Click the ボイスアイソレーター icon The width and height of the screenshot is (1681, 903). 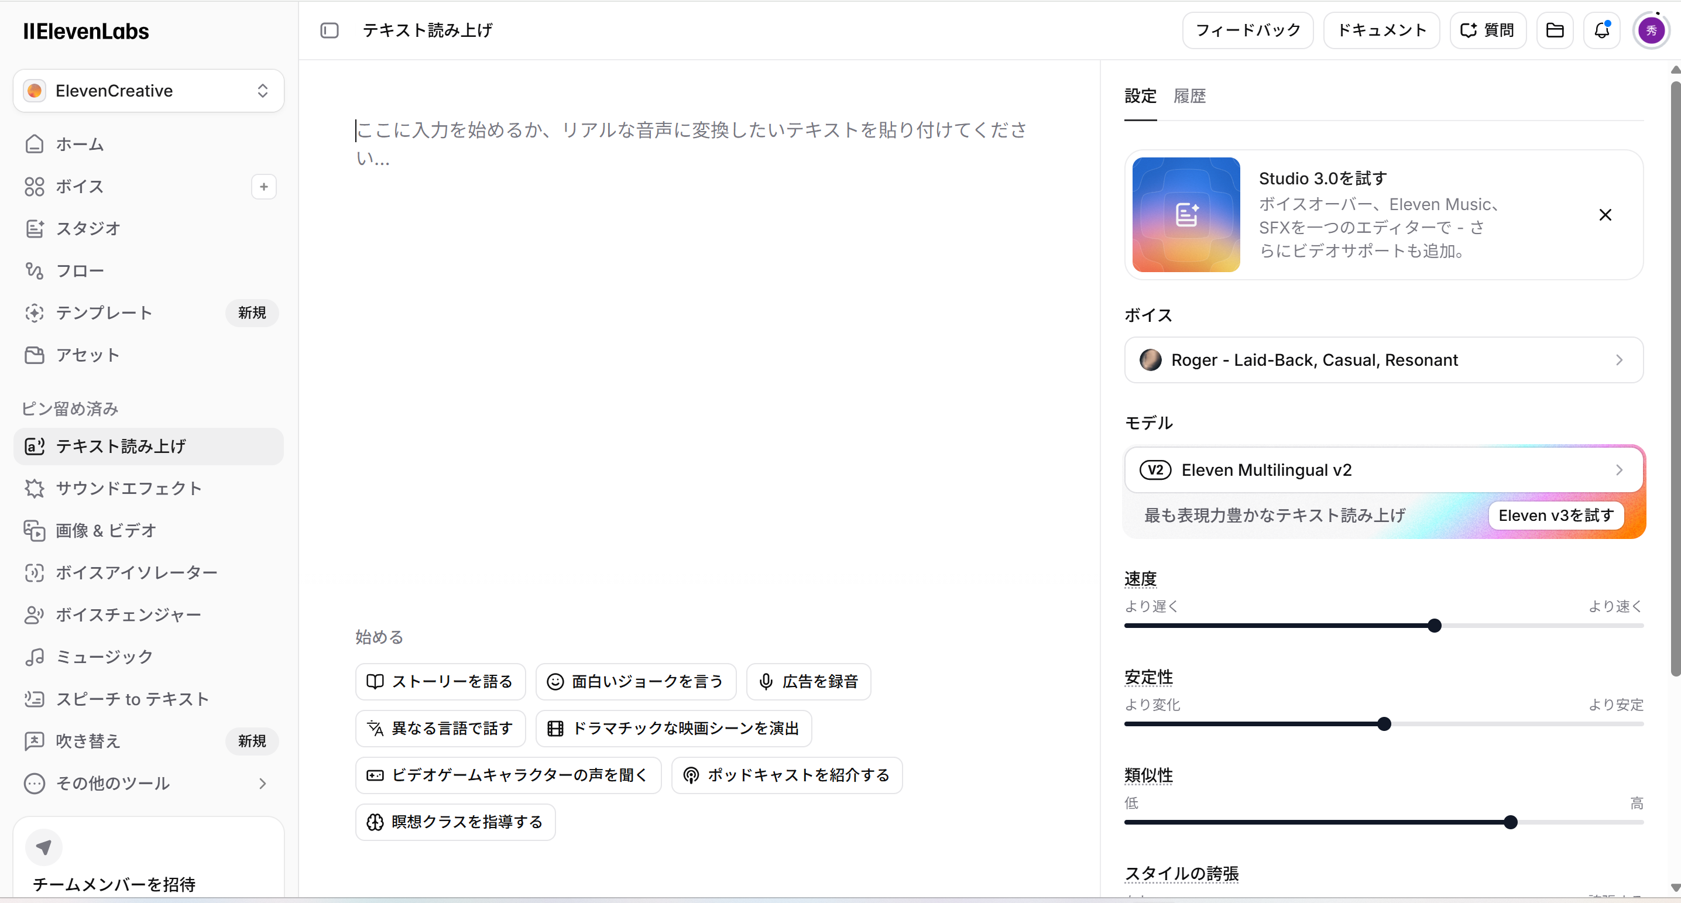(34, 572)
